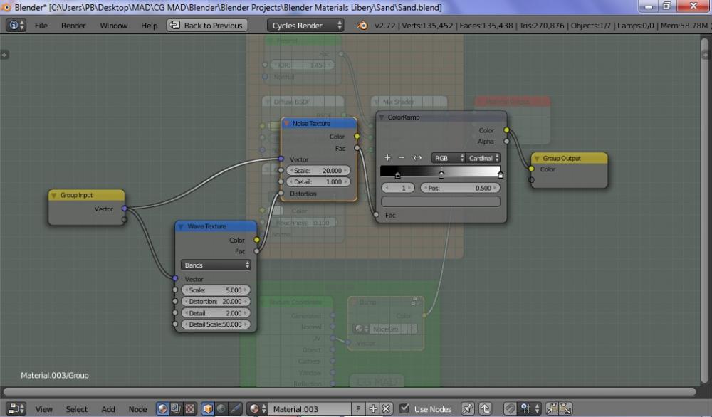The width and height of the screenshot is (712, 417).
Task: Click the X to unlink Material.003
Action: coord(387,409)
